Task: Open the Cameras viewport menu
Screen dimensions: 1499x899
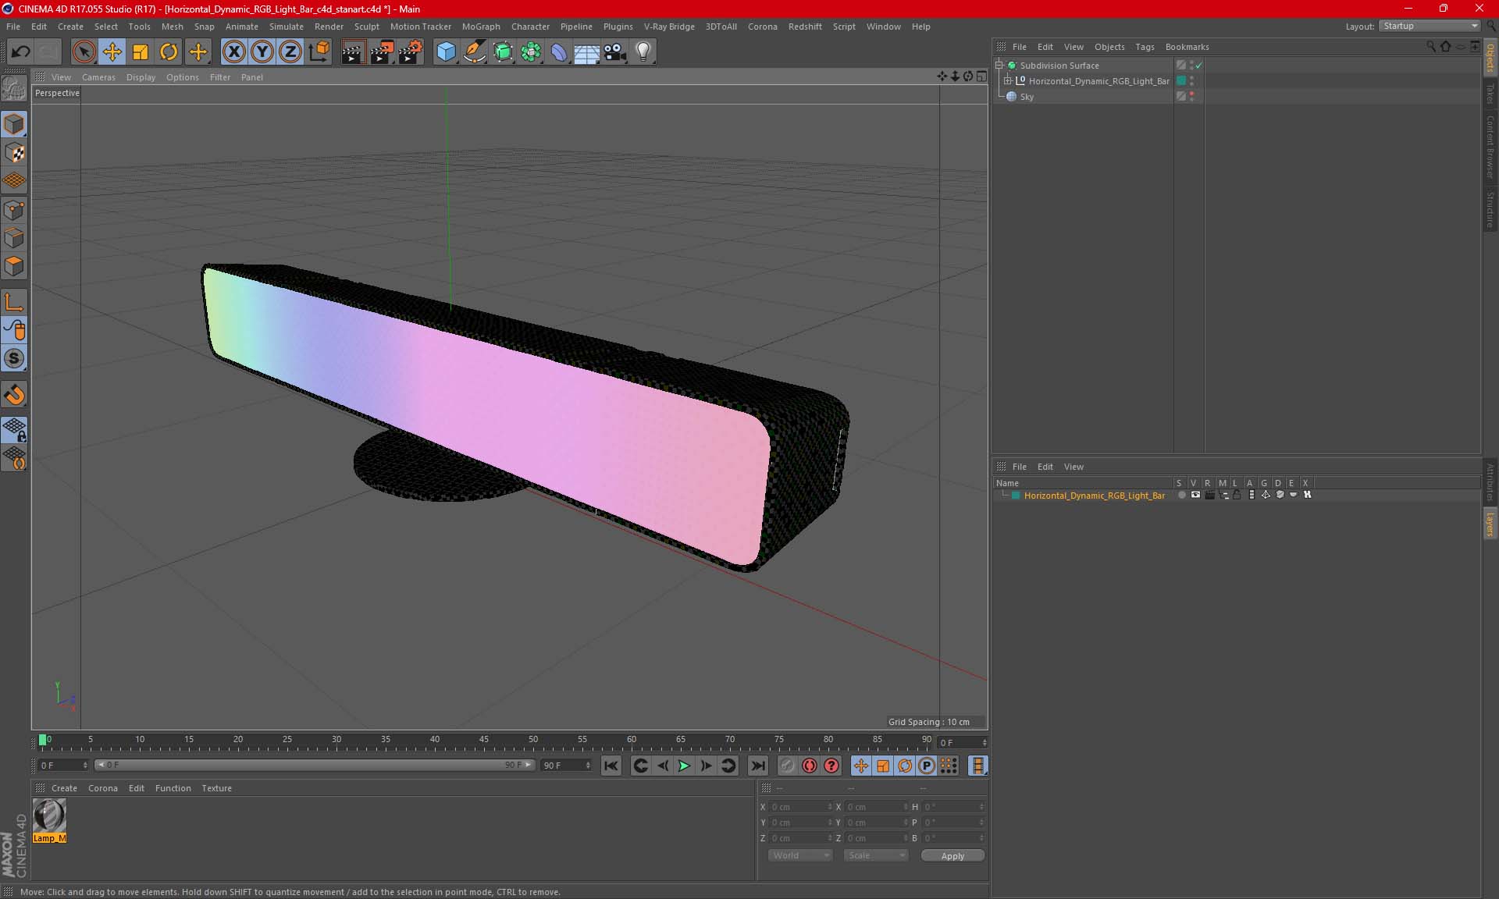Action: 98,77
